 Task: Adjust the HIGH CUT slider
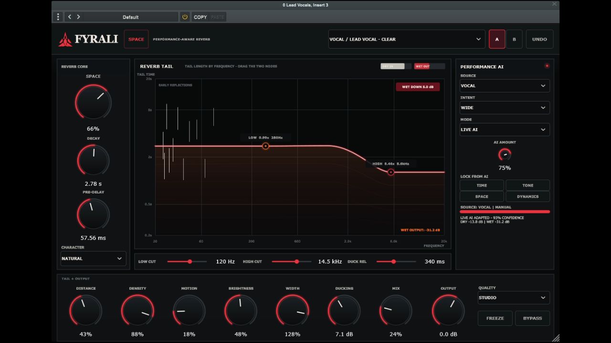(291, 262)
